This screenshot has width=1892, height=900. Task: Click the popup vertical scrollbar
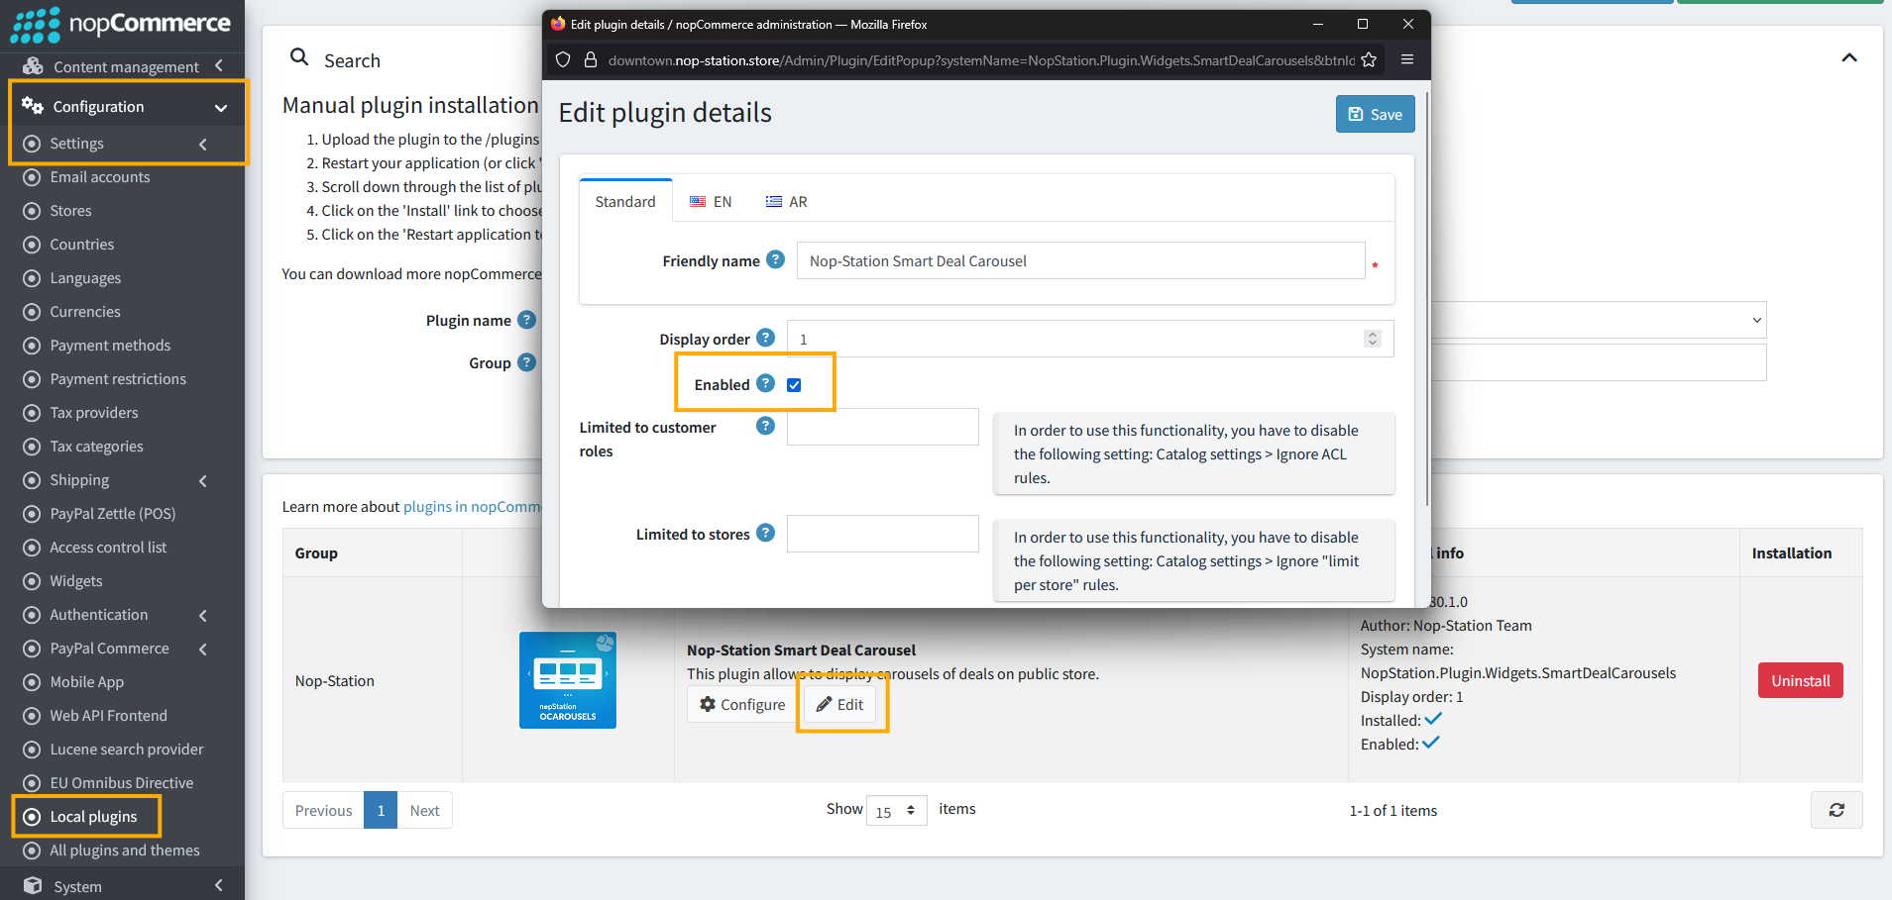(x=1427, y=299)
